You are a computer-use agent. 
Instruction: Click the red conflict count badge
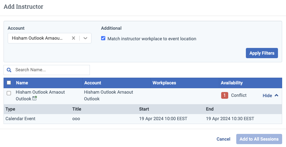pyautogui.click(x=225, y=95)
